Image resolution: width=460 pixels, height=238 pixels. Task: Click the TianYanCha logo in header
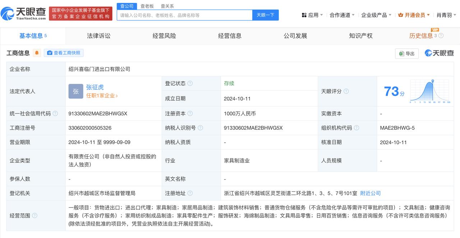(23, 14)
